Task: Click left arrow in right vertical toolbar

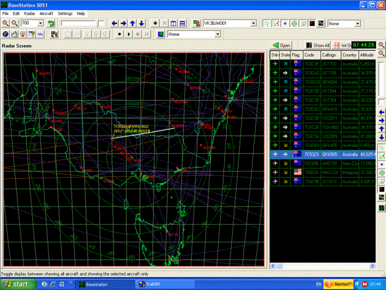Action: tap(381, 112)
